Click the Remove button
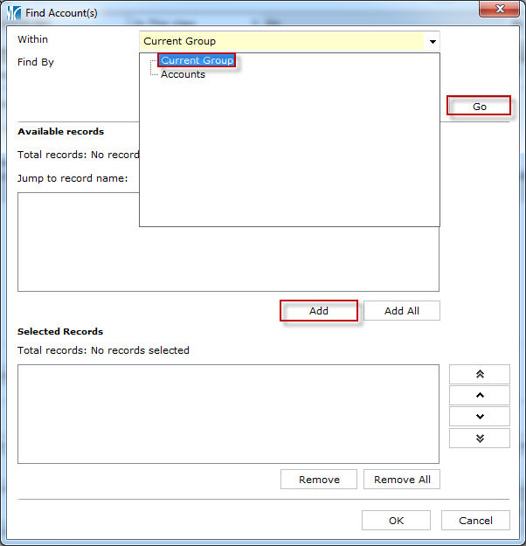This screenshot has height=546, width=526. click(319, 480)
